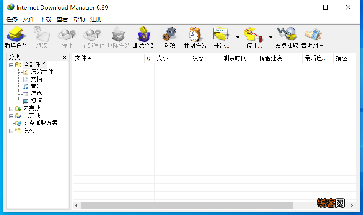Select the 程序 category
363x215 pixels.
tap(36, 94)
